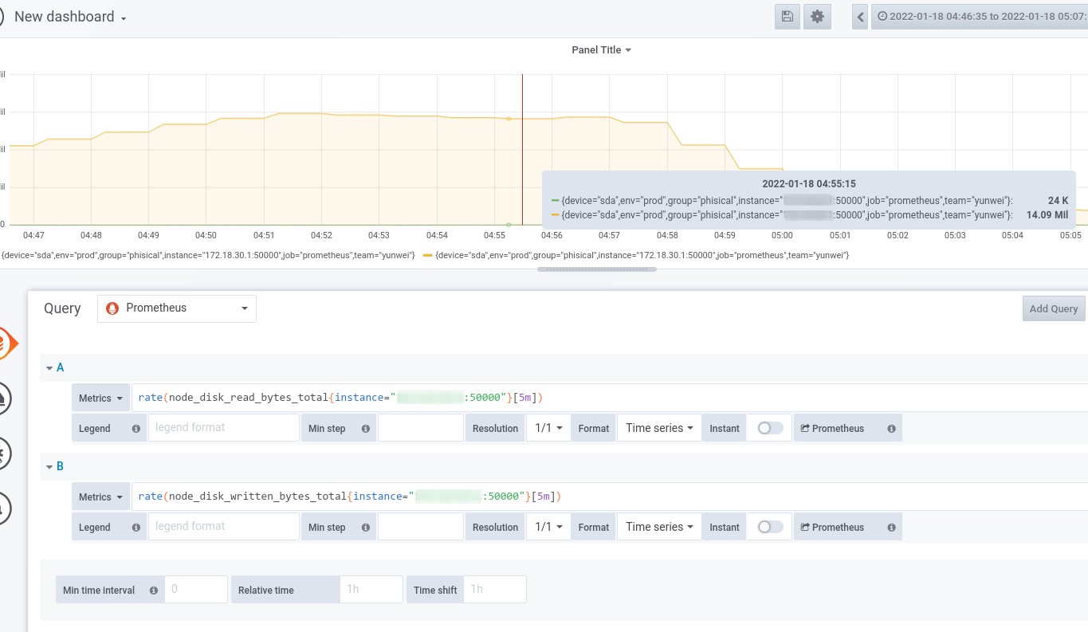Click the Min step info icon in query A

pyautogui.click(x=366, y=429)
